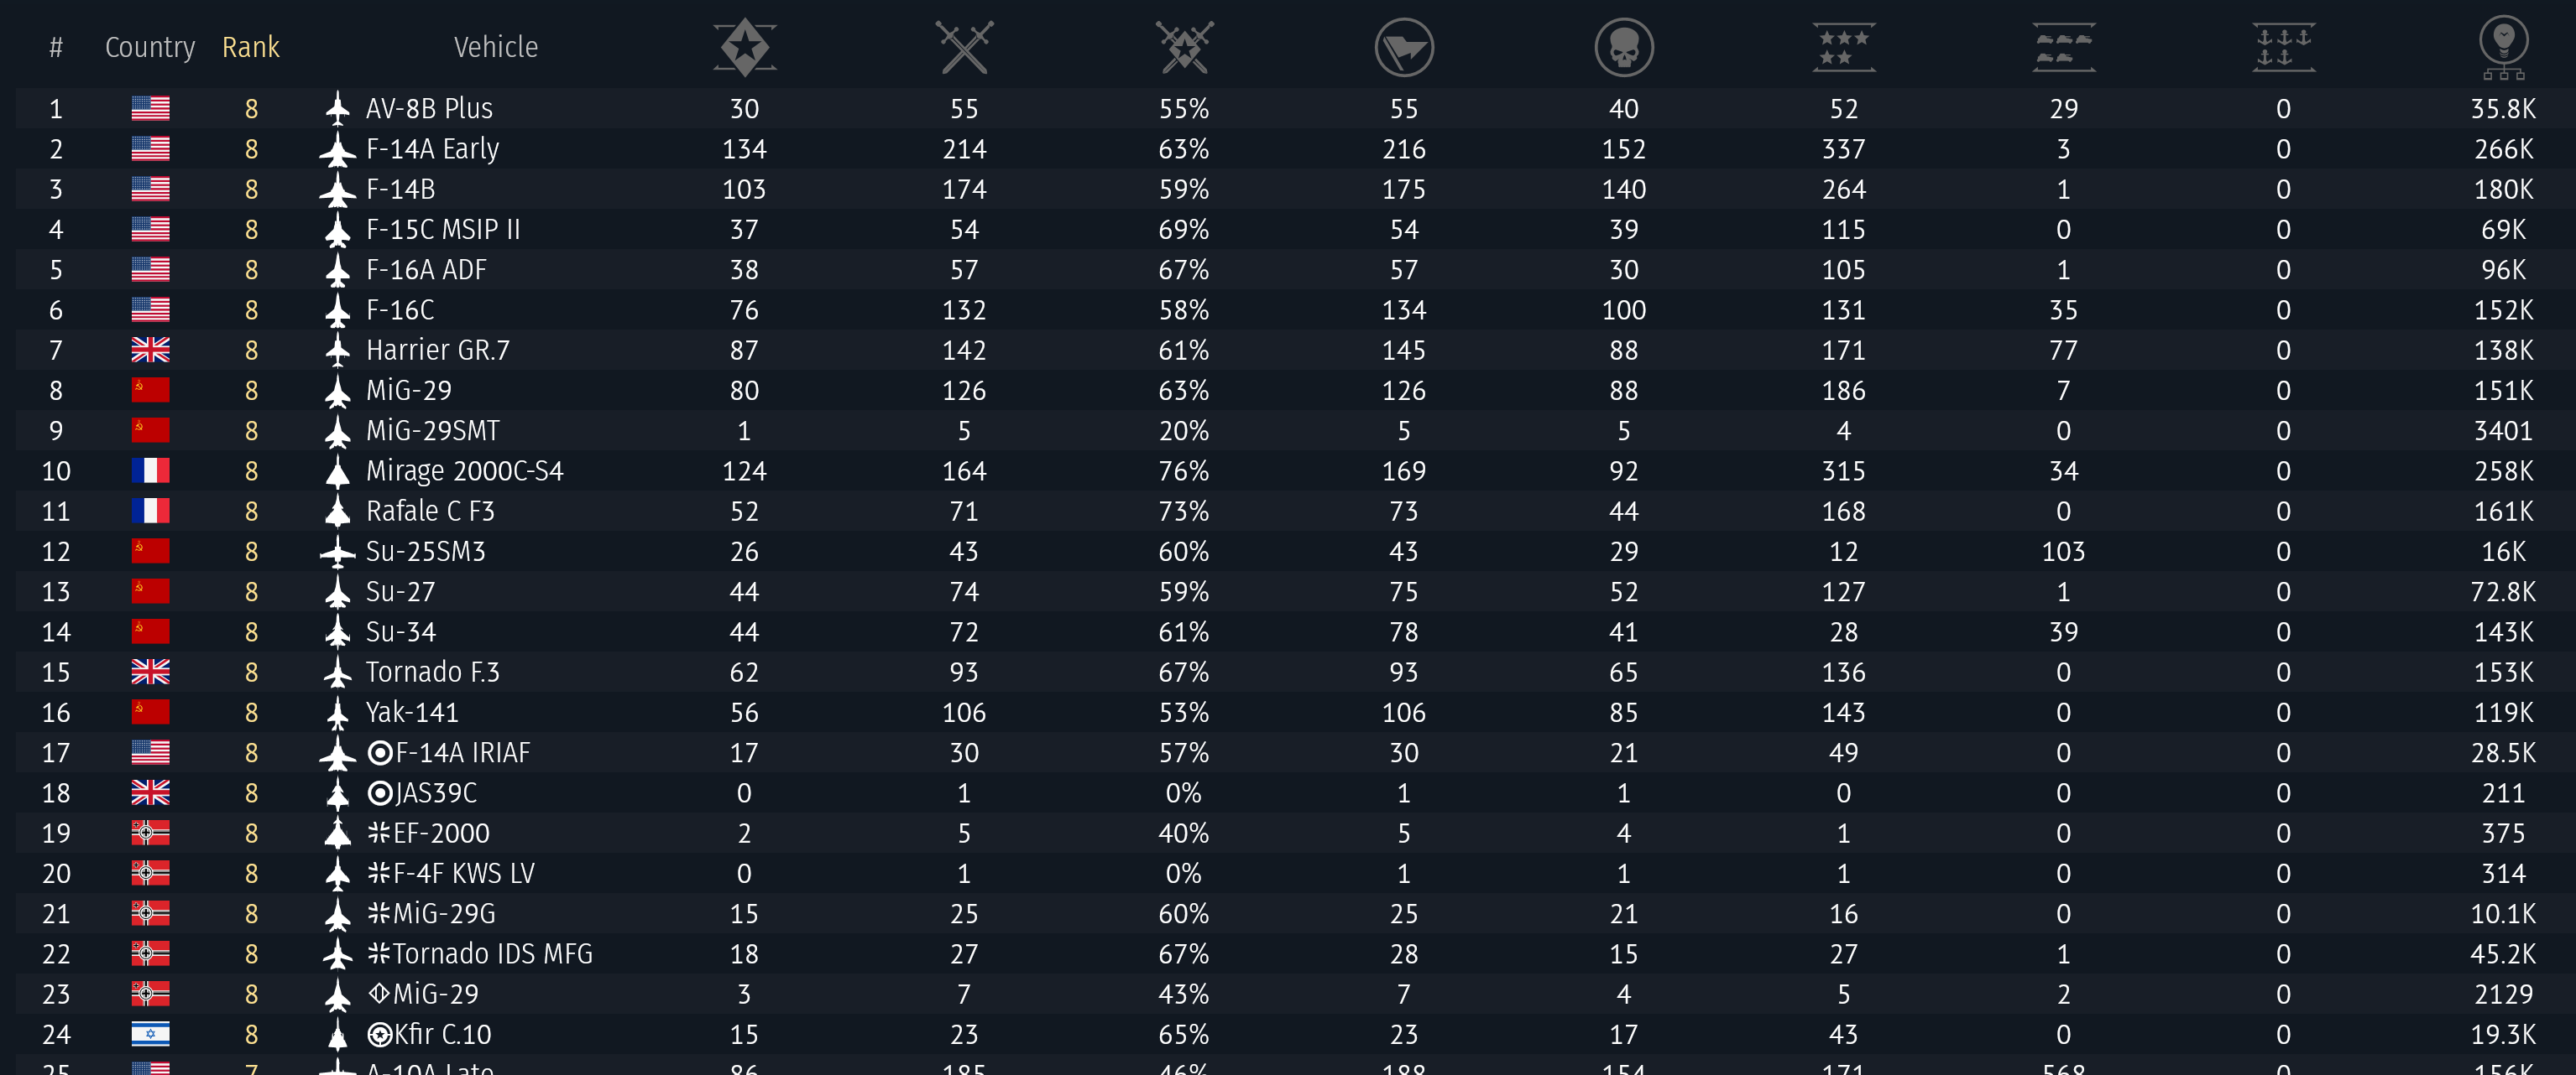Click the Vehicle column header
The width and height of the screenshot is (2576, 1075).
point(495,47)
